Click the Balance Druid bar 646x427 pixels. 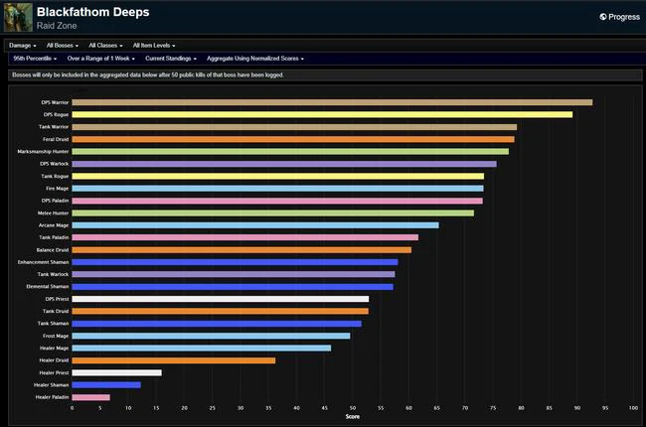tap(242, 250)
